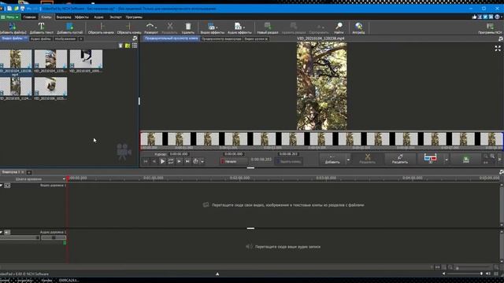Click the Add Files (Добавить файлы) icon
The width and height of the screenshot is (504, 283).
tap(13, 26)
